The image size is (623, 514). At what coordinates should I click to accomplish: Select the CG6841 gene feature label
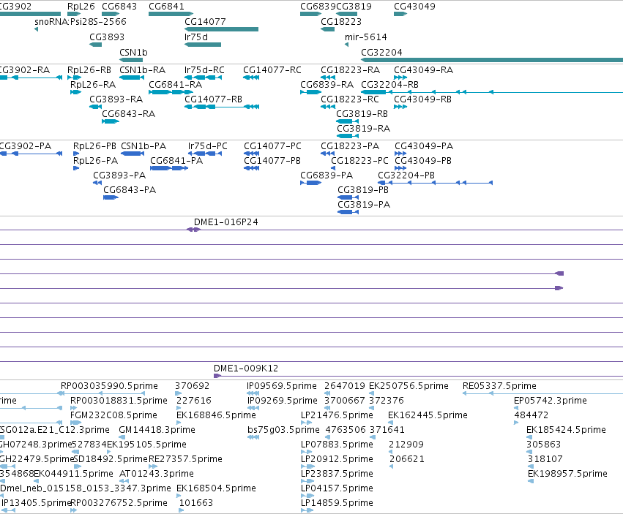pos(166,7)
